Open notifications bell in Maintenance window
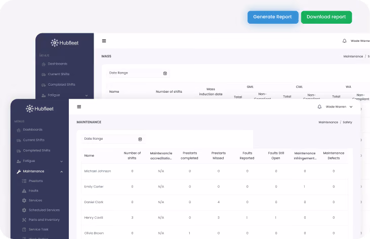 point(319,107)
